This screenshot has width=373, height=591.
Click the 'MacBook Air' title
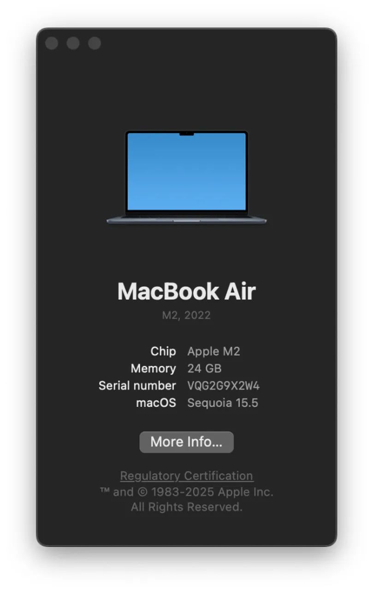(186, 291)
